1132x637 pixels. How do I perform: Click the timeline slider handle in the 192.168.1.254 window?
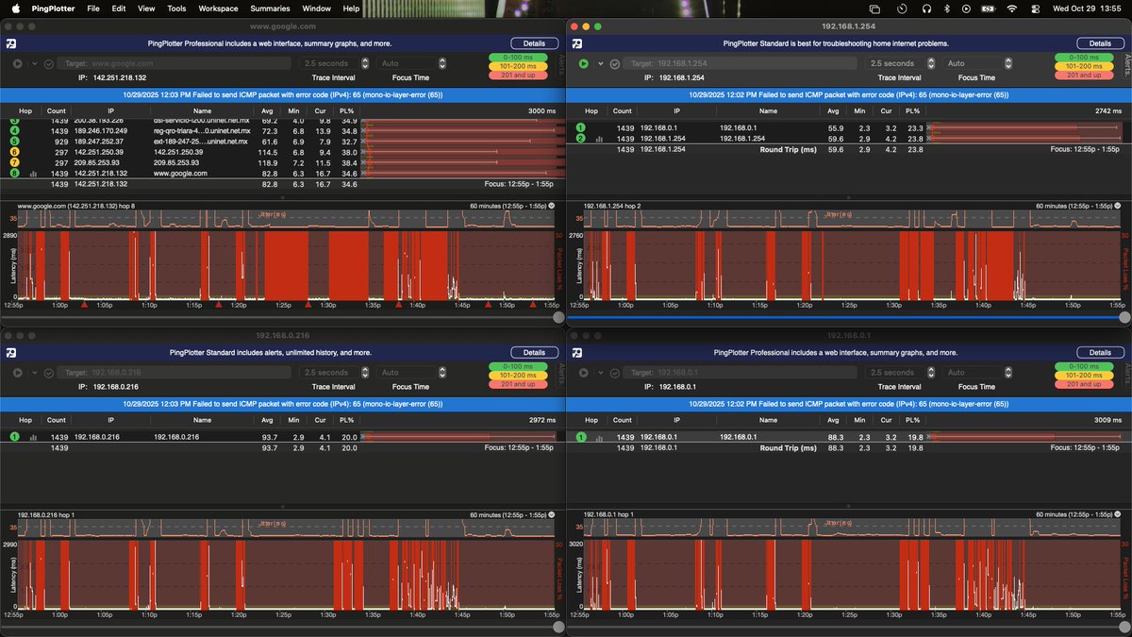coord(1124,318)
